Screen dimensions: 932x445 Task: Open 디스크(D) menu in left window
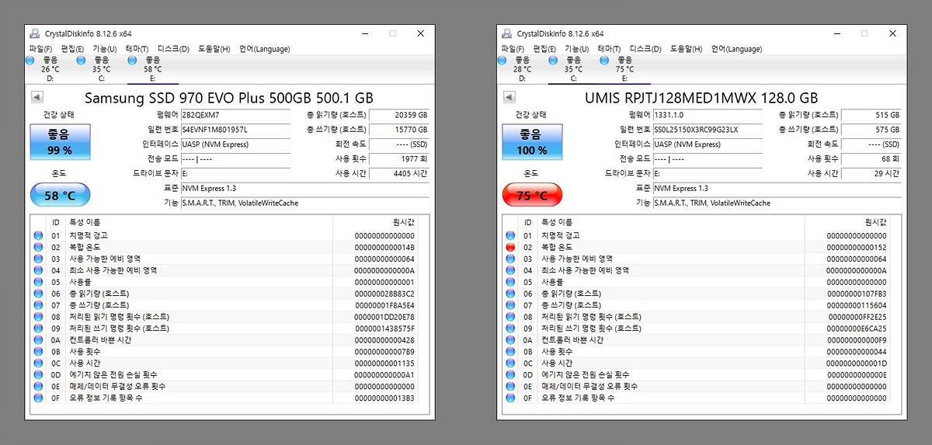pos(173,49)
